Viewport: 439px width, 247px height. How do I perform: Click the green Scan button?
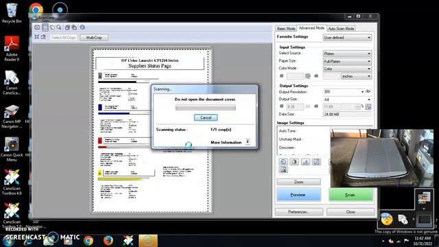pyautogui.click(x=351, y=194)
